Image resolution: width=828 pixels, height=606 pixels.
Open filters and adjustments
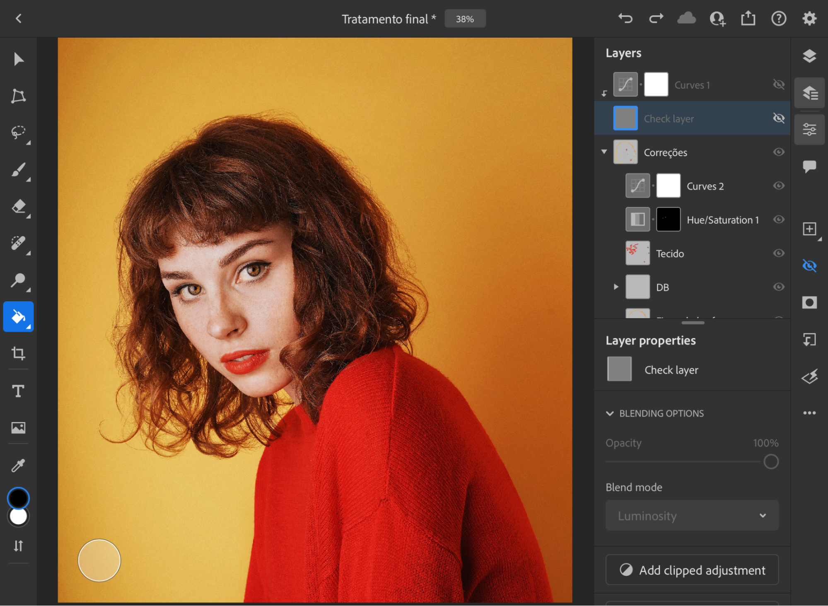pos(809,376)
